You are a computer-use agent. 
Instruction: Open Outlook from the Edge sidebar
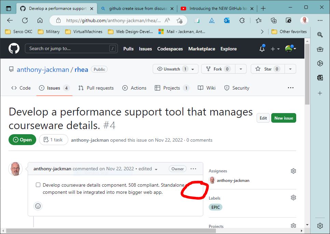320,78
